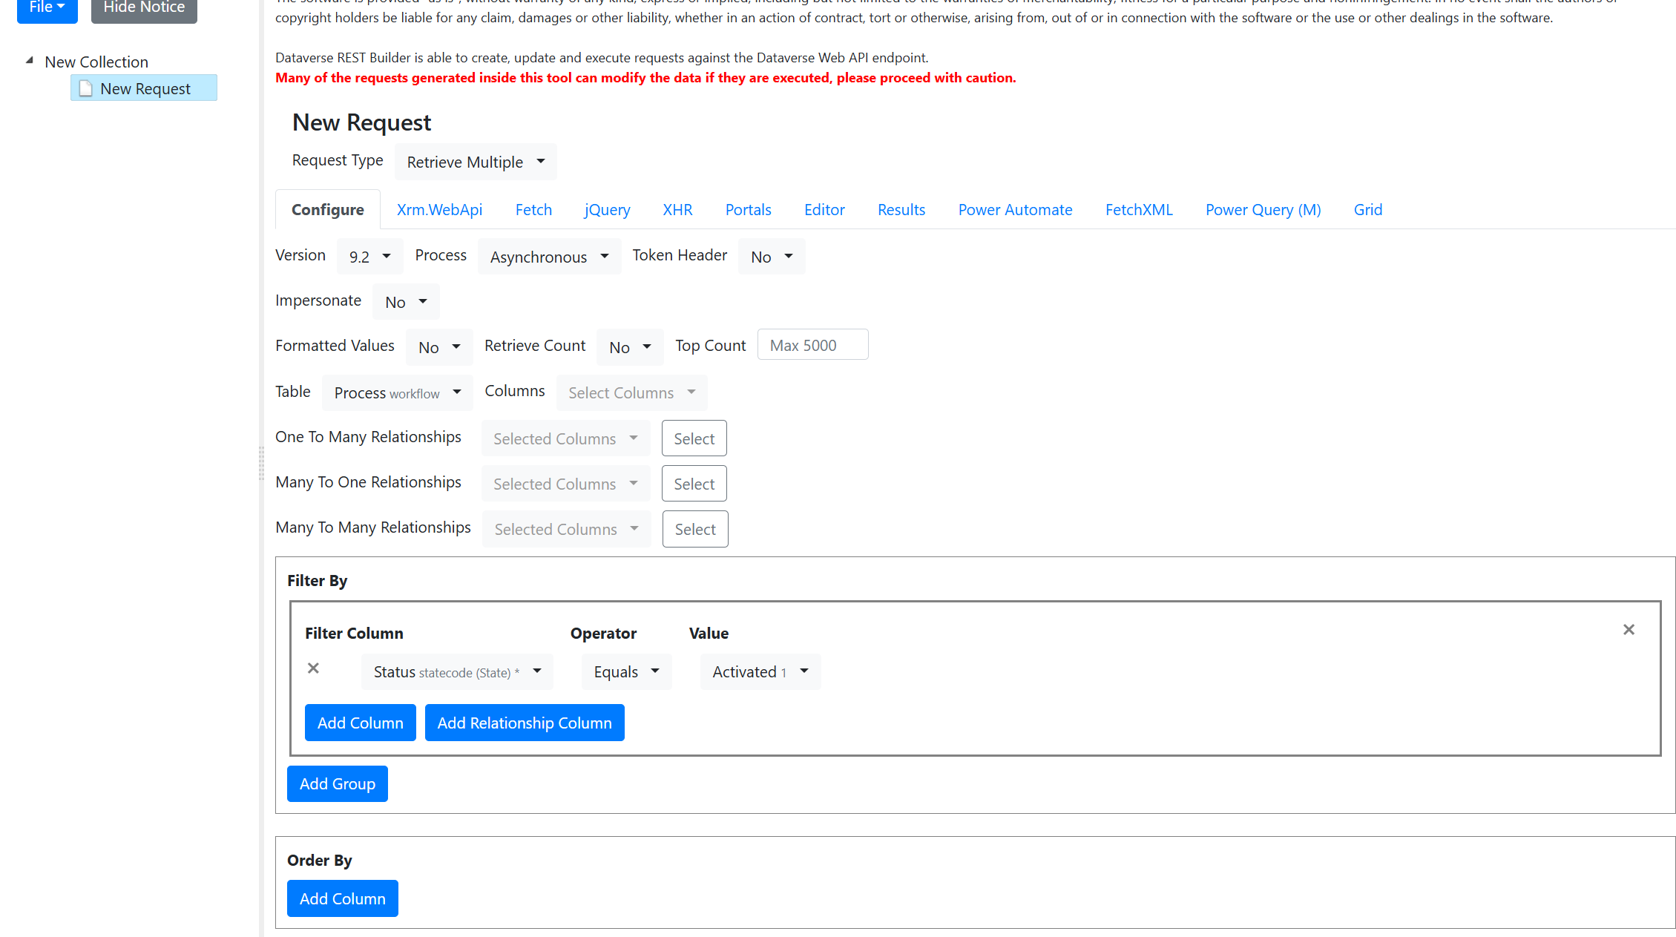Open Many To Many Selected Columns dropdown
The height and width of the screenshot is (937, 1676).
tap(566, 529)
